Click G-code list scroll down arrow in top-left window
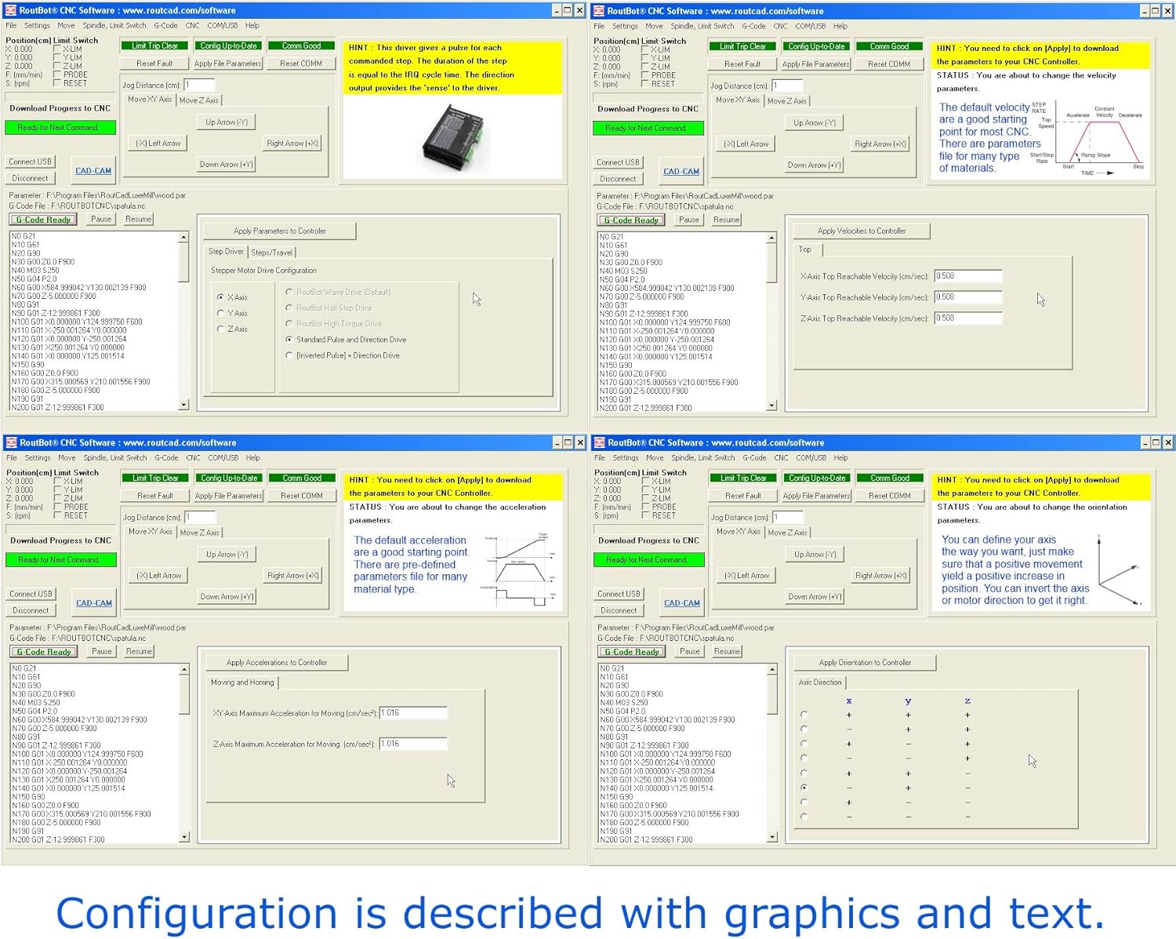The width and height of the screenshot is (1176, 939). [183, 405]
